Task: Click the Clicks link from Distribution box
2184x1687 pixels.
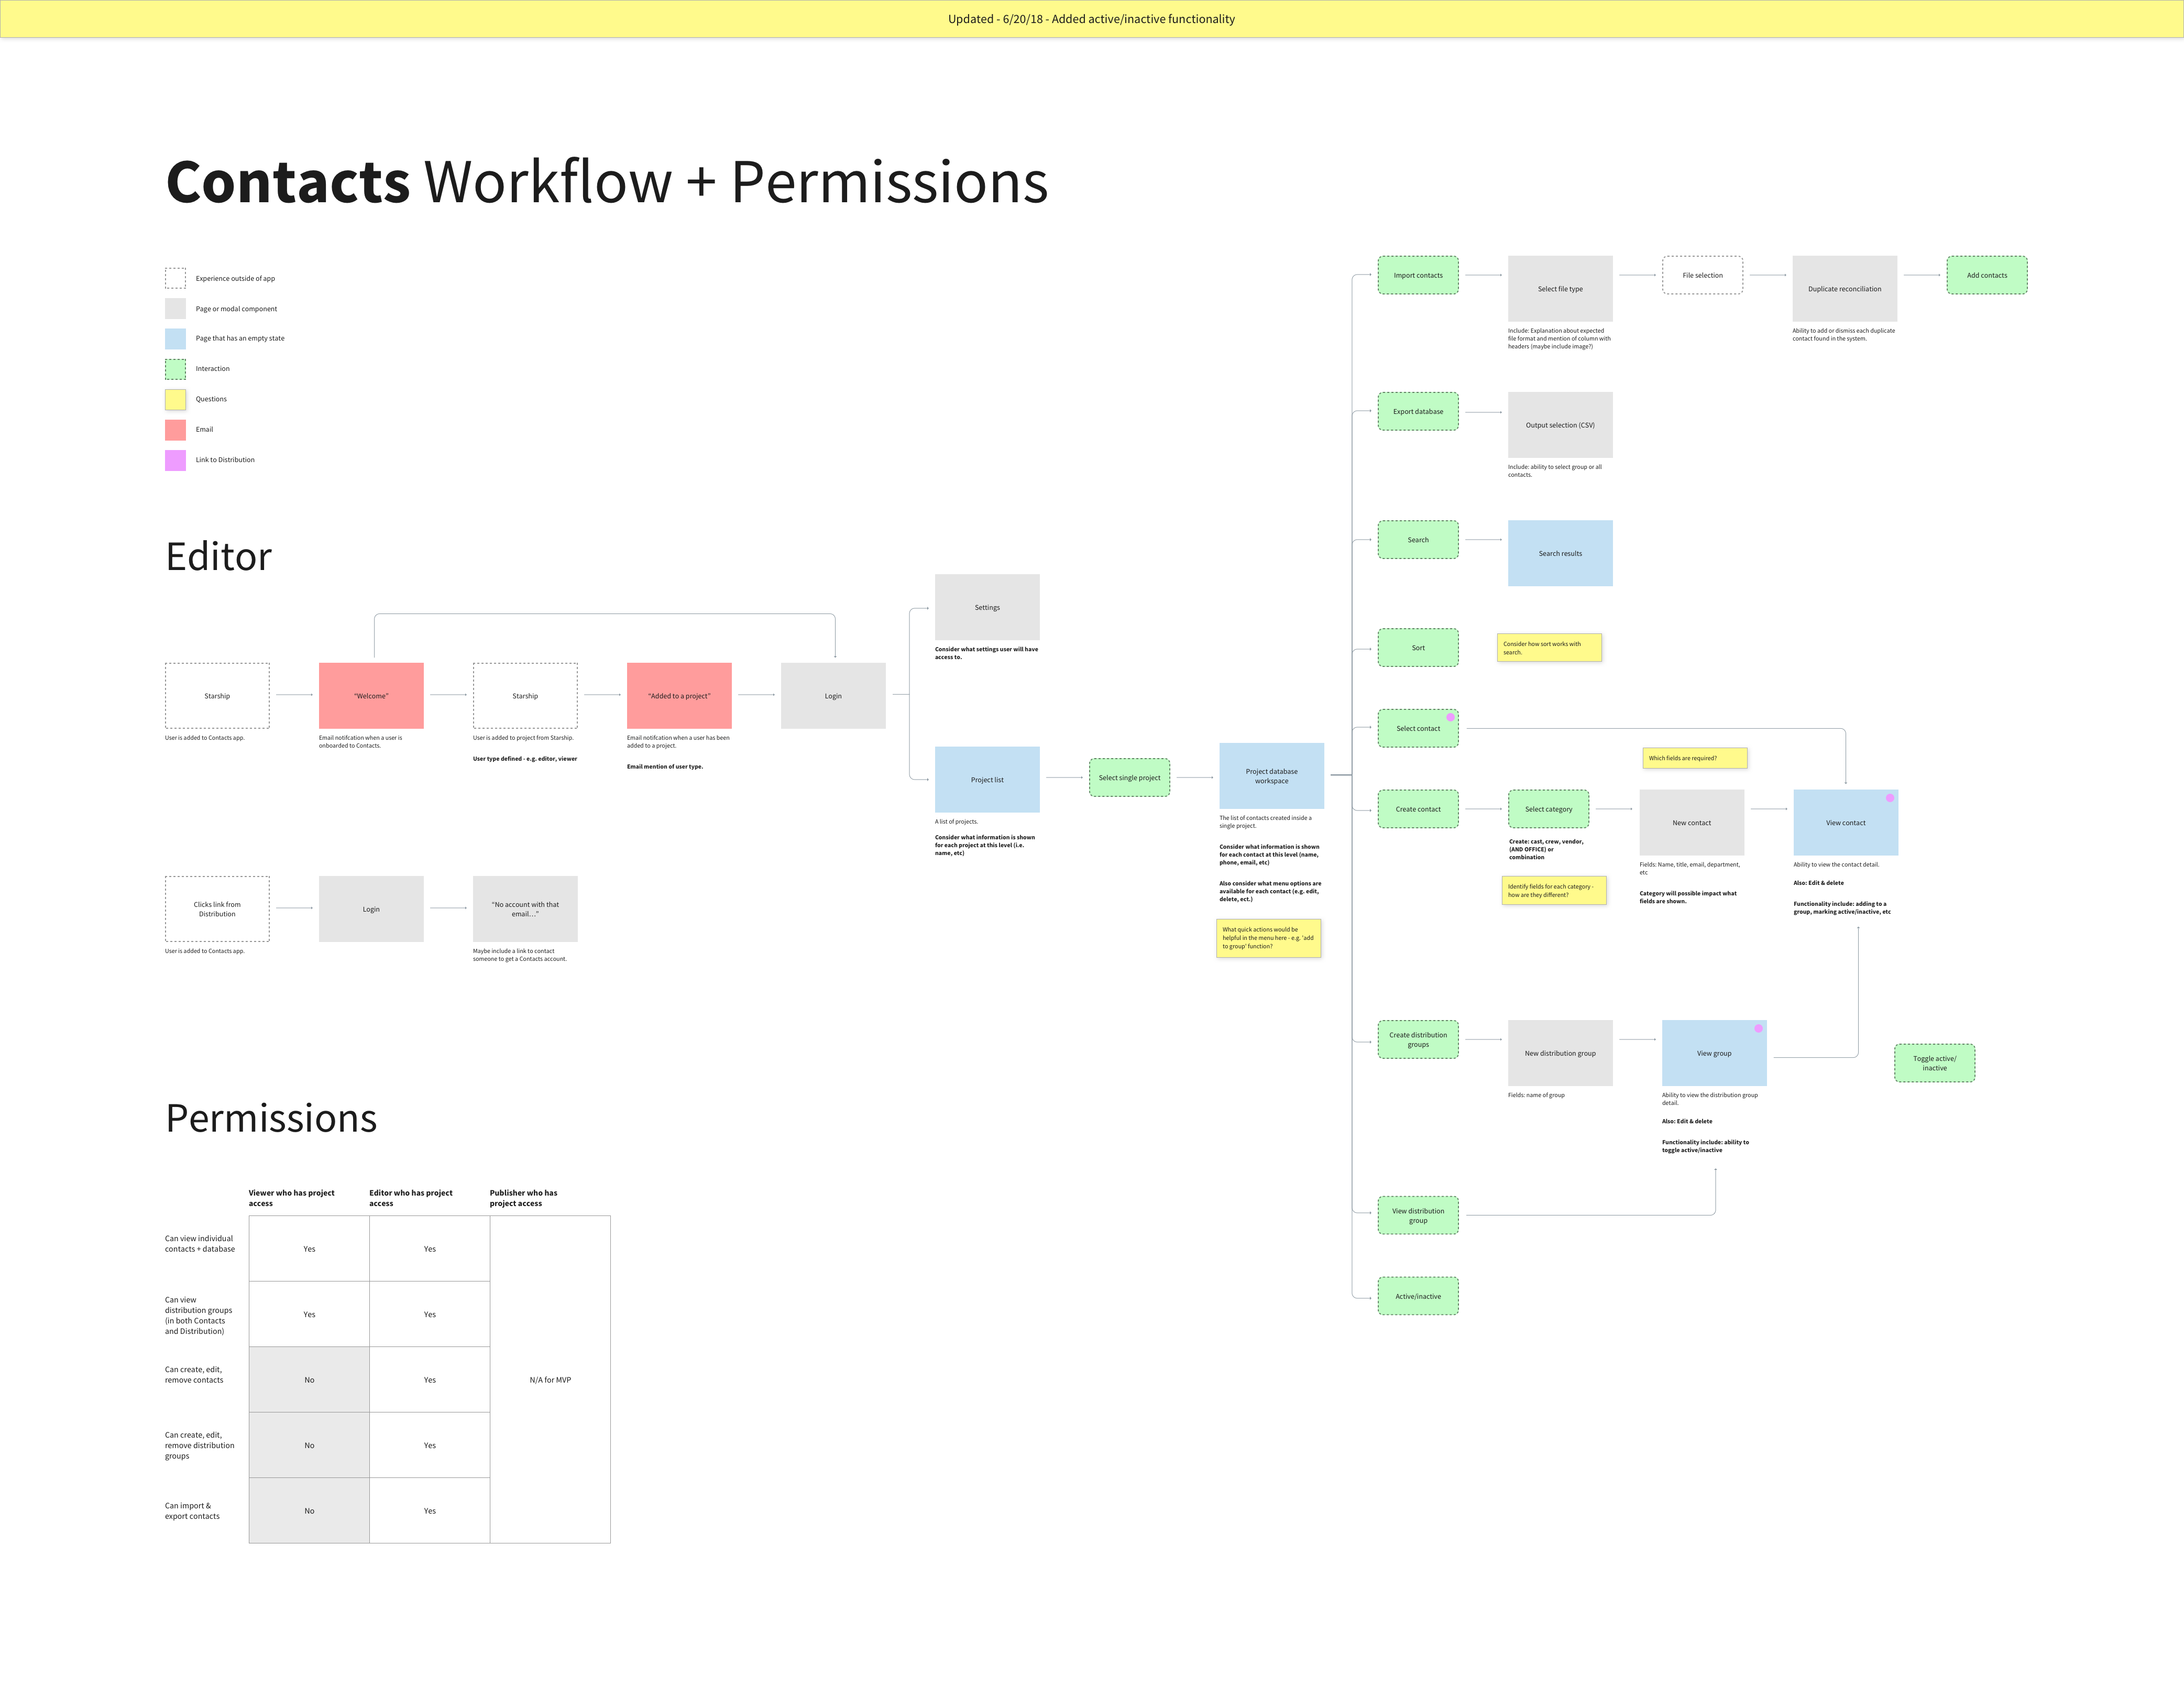Action: 217,908
